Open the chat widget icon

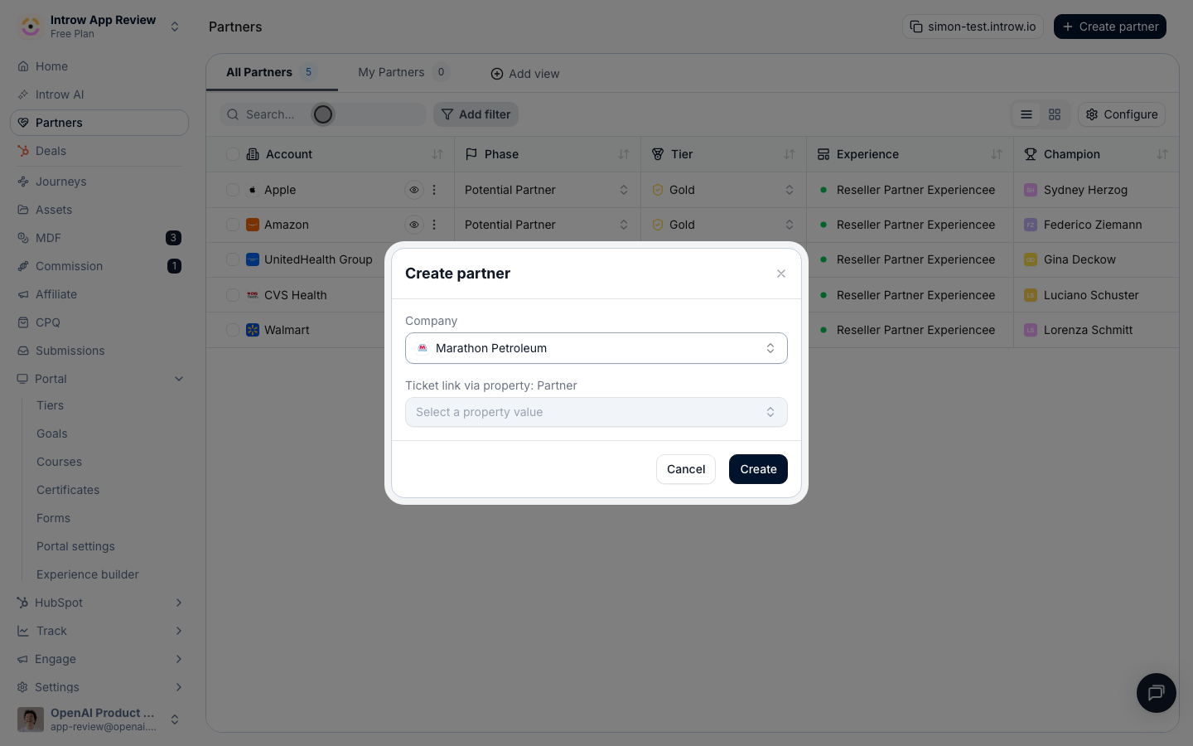1157,693
